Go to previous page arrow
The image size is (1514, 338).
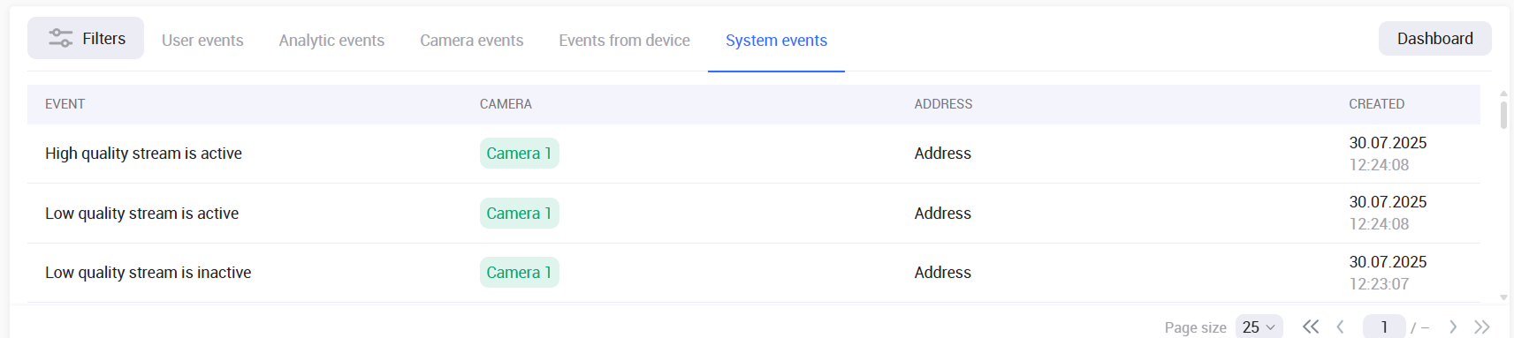pyautogui.click(x=1341, y=327)
